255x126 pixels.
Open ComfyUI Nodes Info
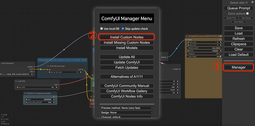(127, 96)
